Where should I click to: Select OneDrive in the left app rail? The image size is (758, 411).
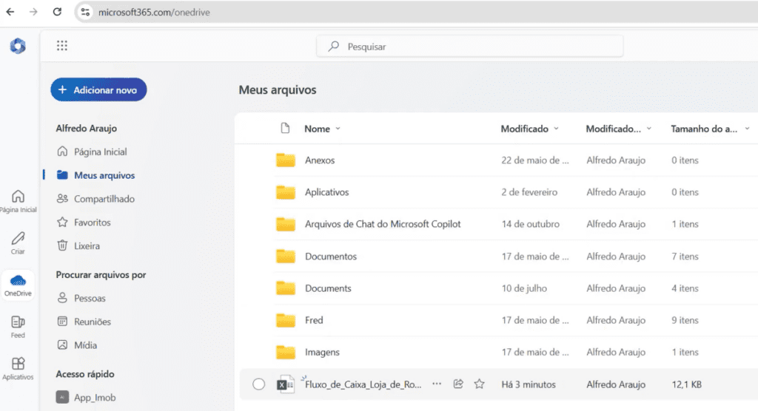(x=18, y=285)
